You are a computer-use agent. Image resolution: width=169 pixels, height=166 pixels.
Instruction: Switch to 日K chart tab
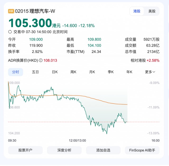tap(55, 72)
